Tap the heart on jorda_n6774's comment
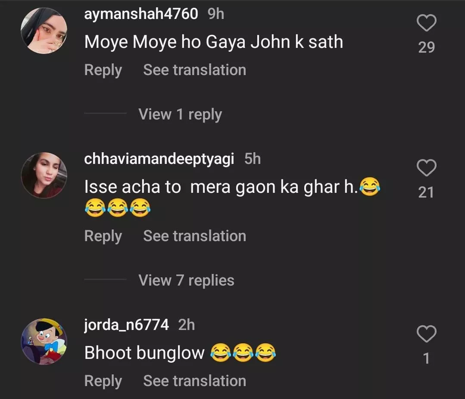 tap(427, 334)
